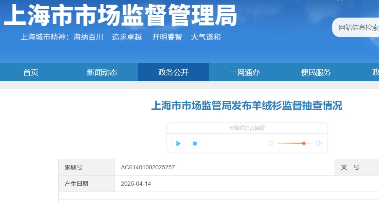
Task: Click the low volume speaker icon
Action: (270, 143)
